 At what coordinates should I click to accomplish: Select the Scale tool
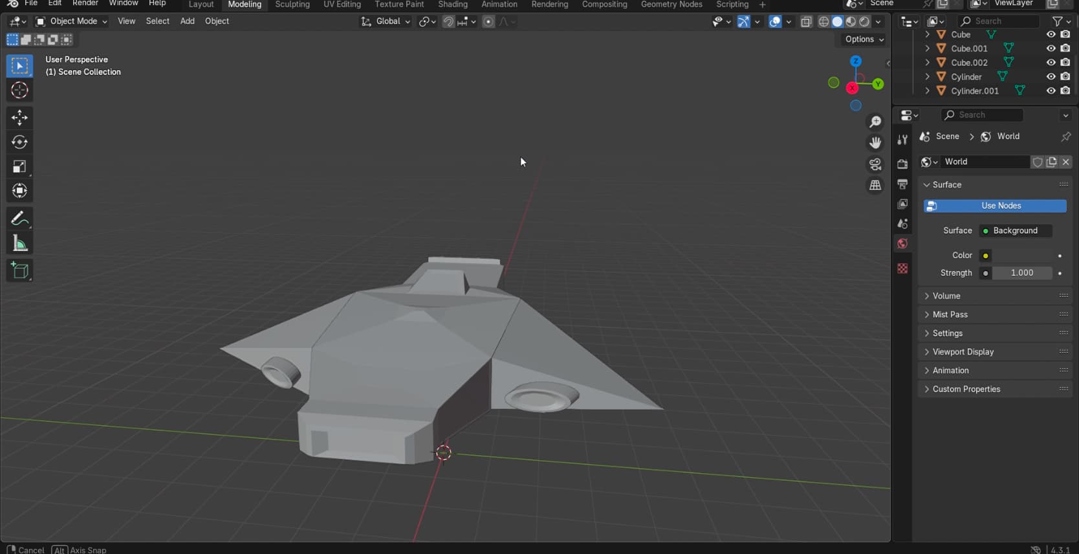click(19, 166)
